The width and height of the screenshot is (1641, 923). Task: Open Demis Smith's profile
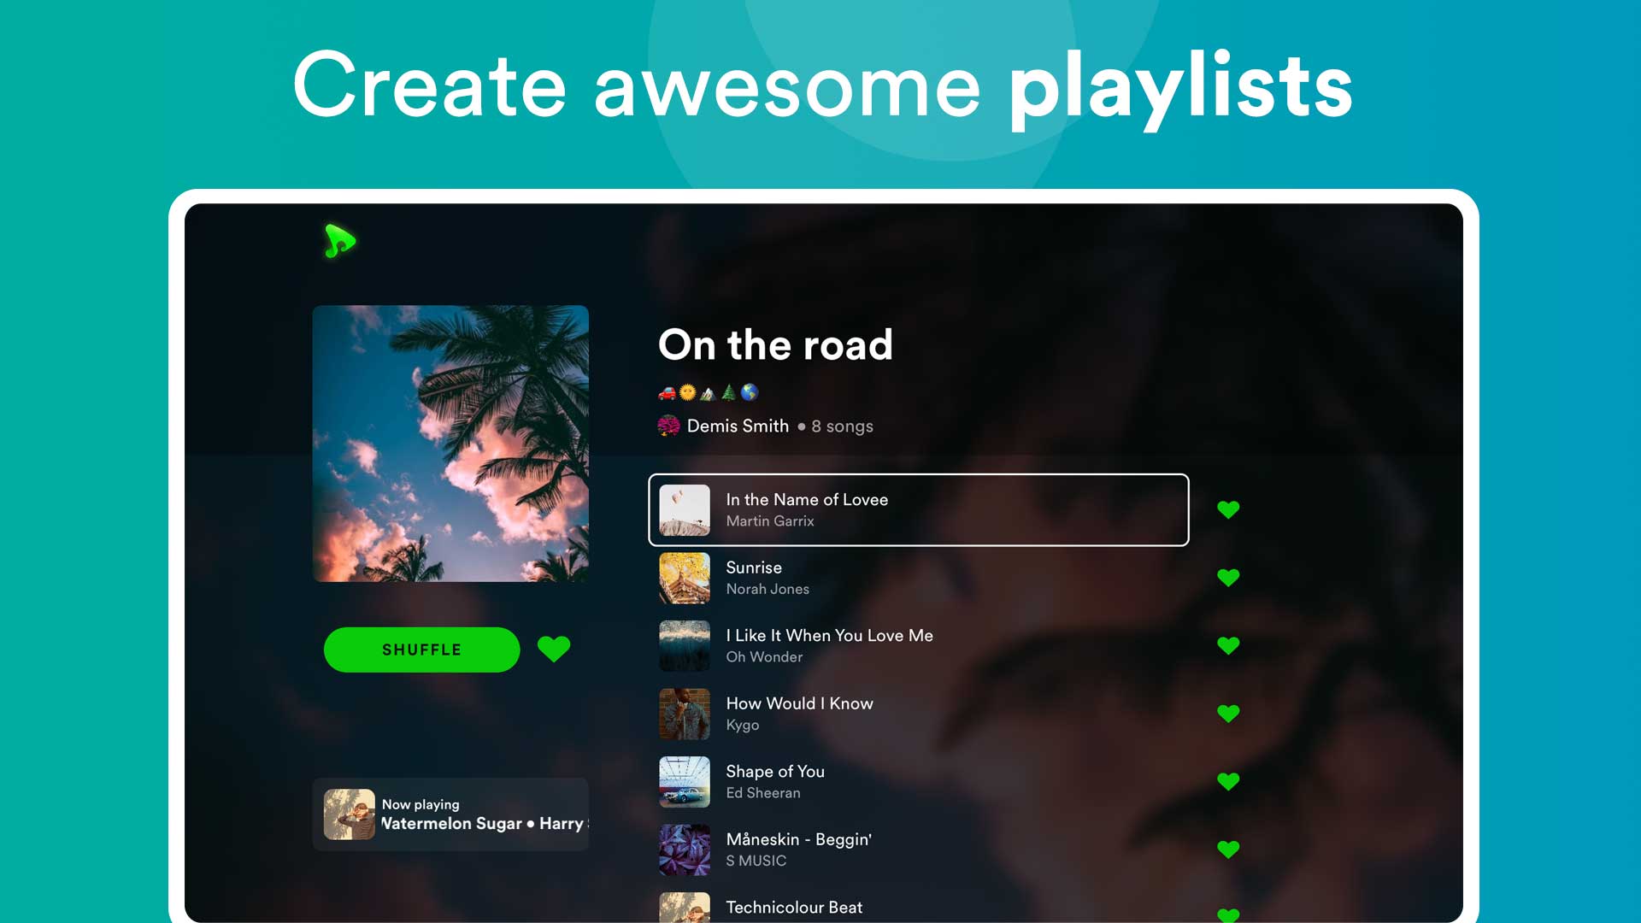[737, 426]
